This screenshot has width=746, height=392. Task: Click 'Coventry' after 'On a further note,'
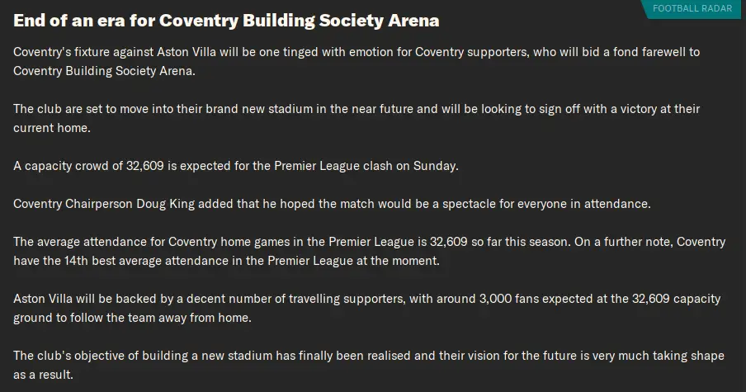pos(701,242)
